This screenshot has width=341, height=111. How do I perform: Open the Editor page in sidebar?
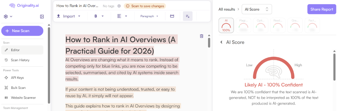point(22,50)
